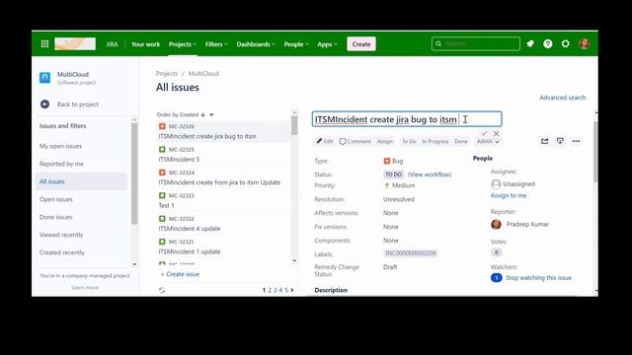The image size is (632, 355).
Task: Click the bug icon of MC-32324
Action: [x=162, y=173]
